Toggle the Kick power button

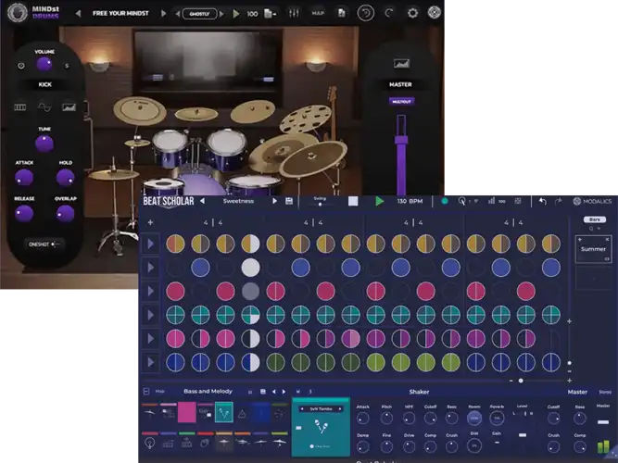point(21,66)
